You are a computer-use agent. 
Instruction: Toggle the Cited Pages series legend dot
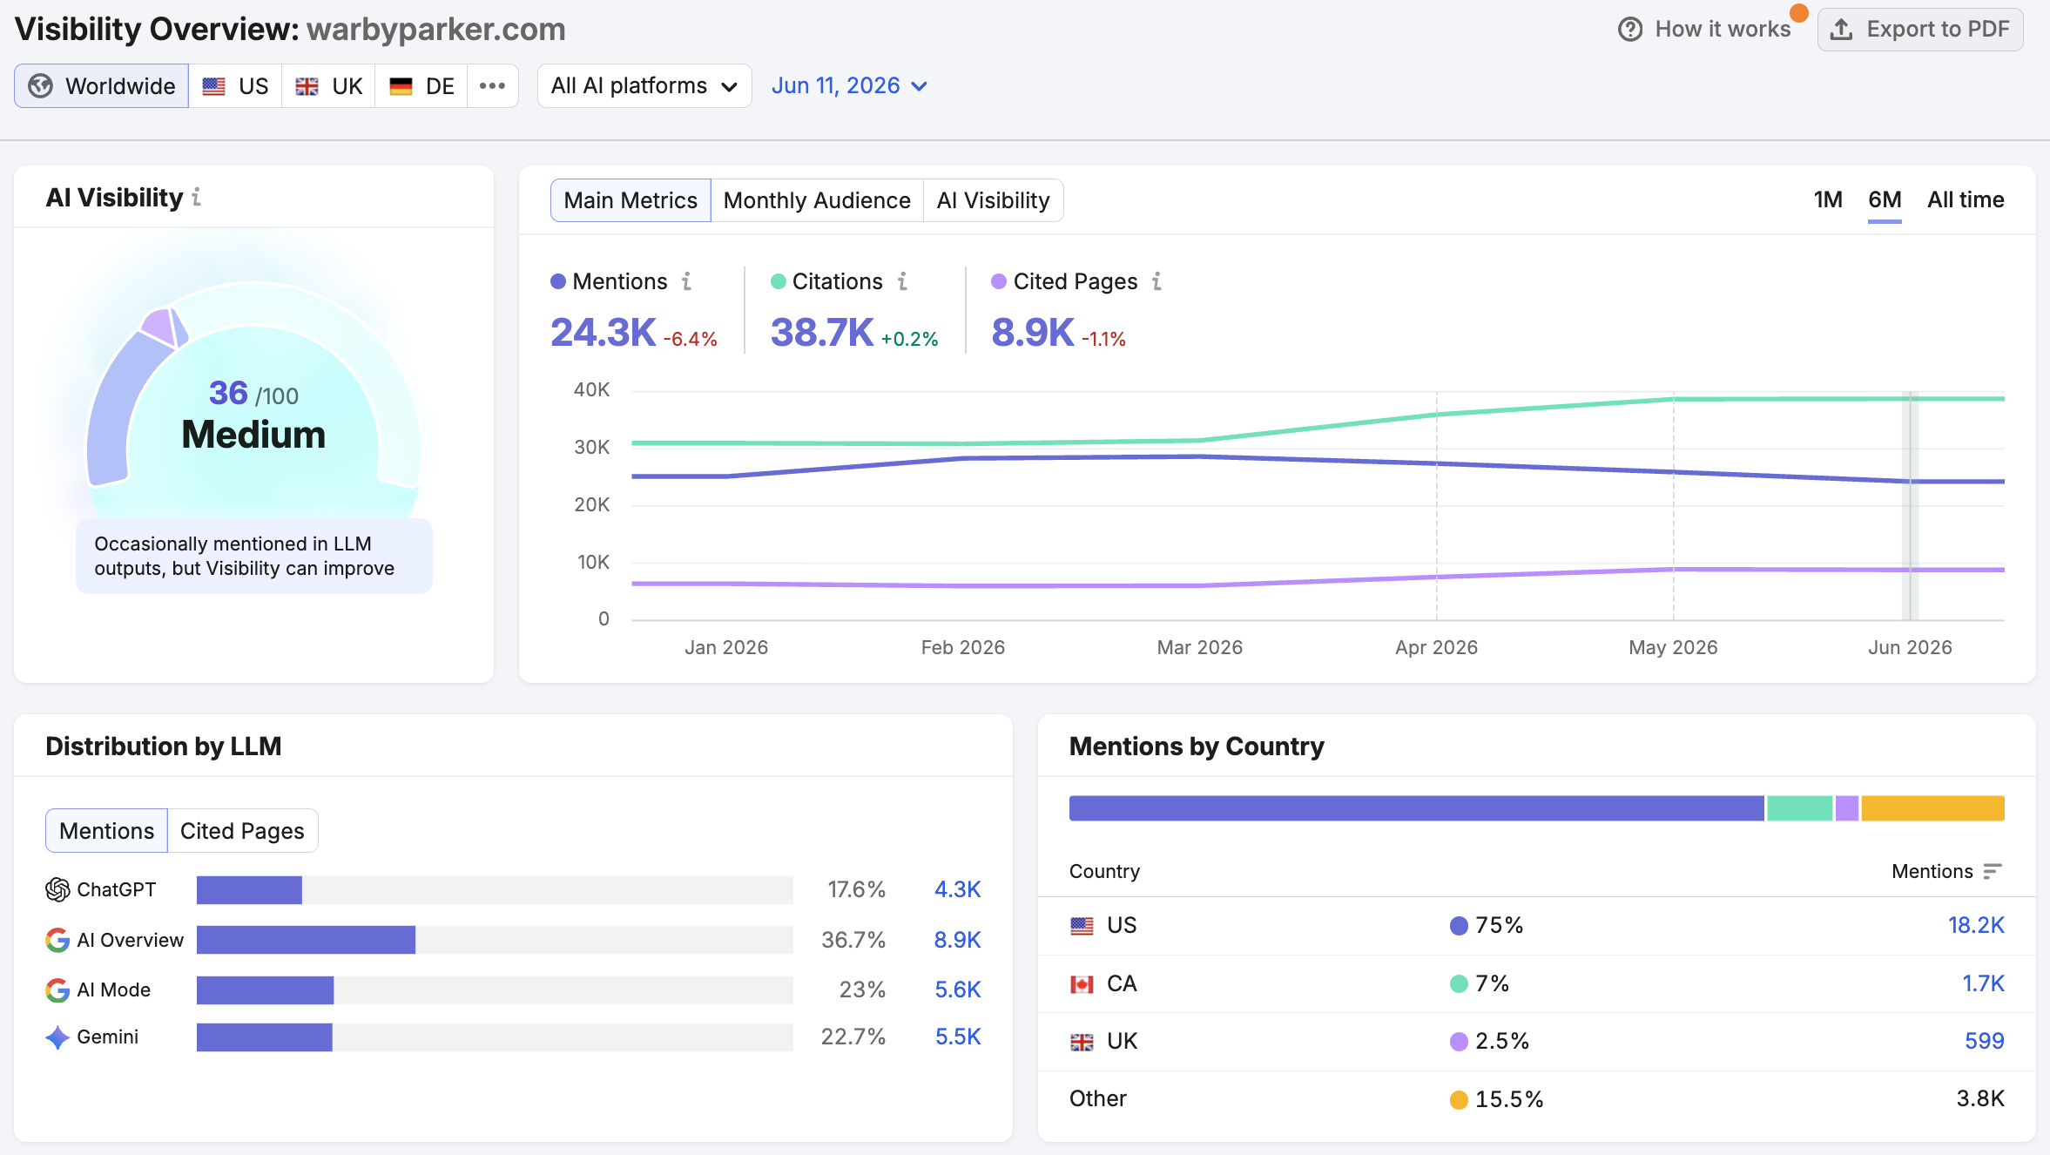point(999,281)
